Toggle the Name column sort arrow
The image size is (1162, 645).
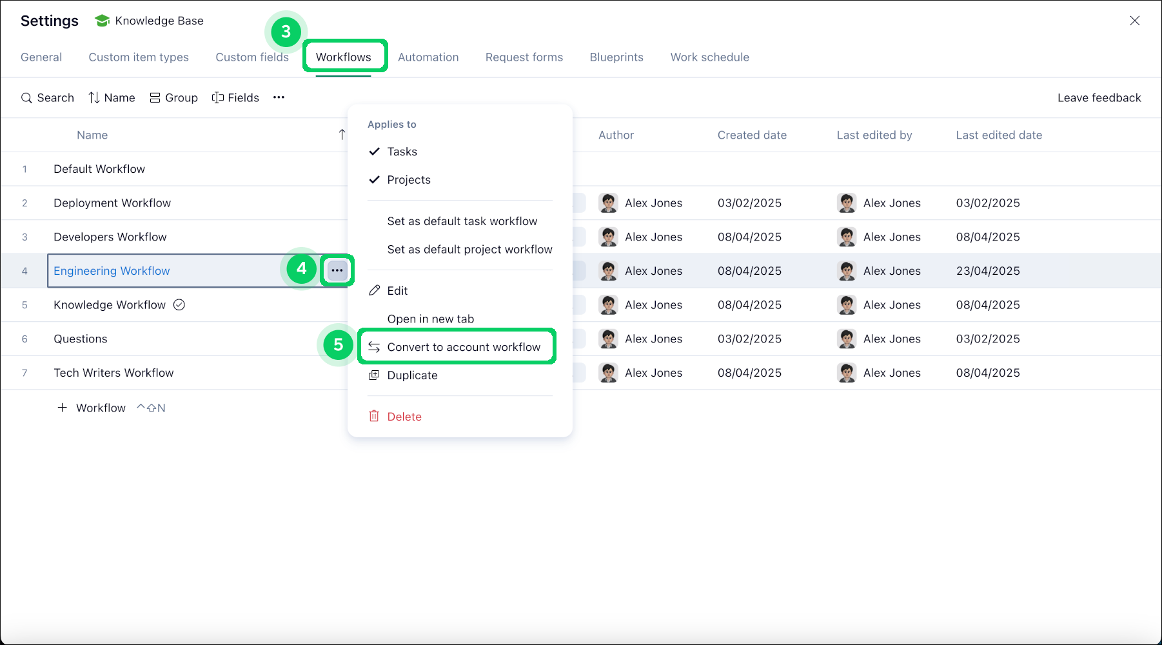pyautogui.click(x=342, y=134)
